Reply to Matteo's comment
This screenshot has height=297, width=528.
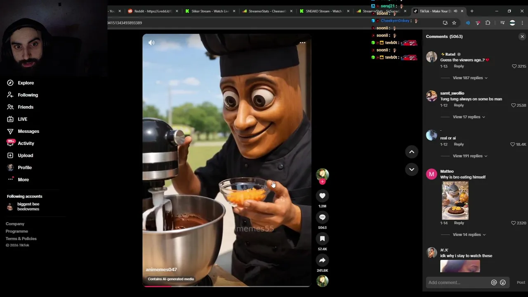(x=459, y=223)
